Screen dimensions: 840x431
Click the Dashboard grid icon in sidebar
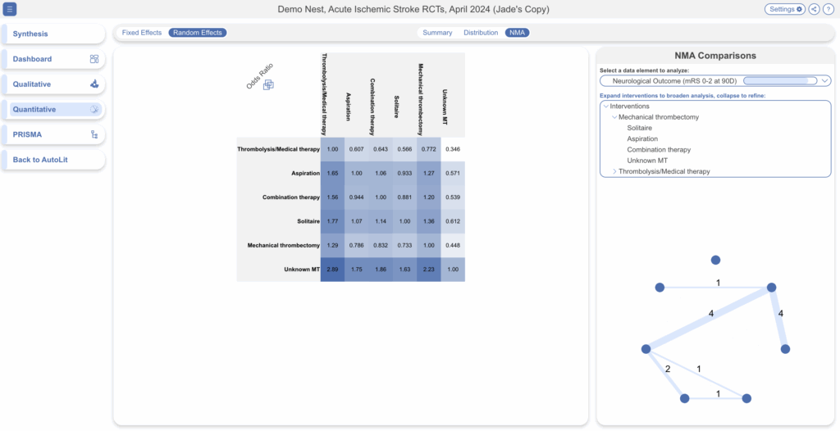94,59
